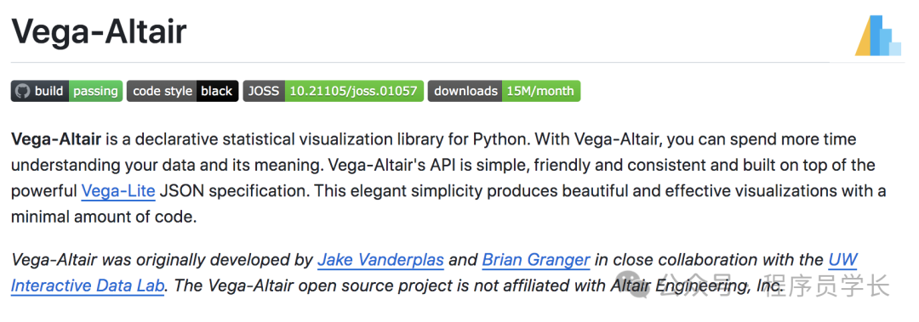Follow the Vega-Lite link
The height and width of the screenshot is (322, 919).
[118, 191]
